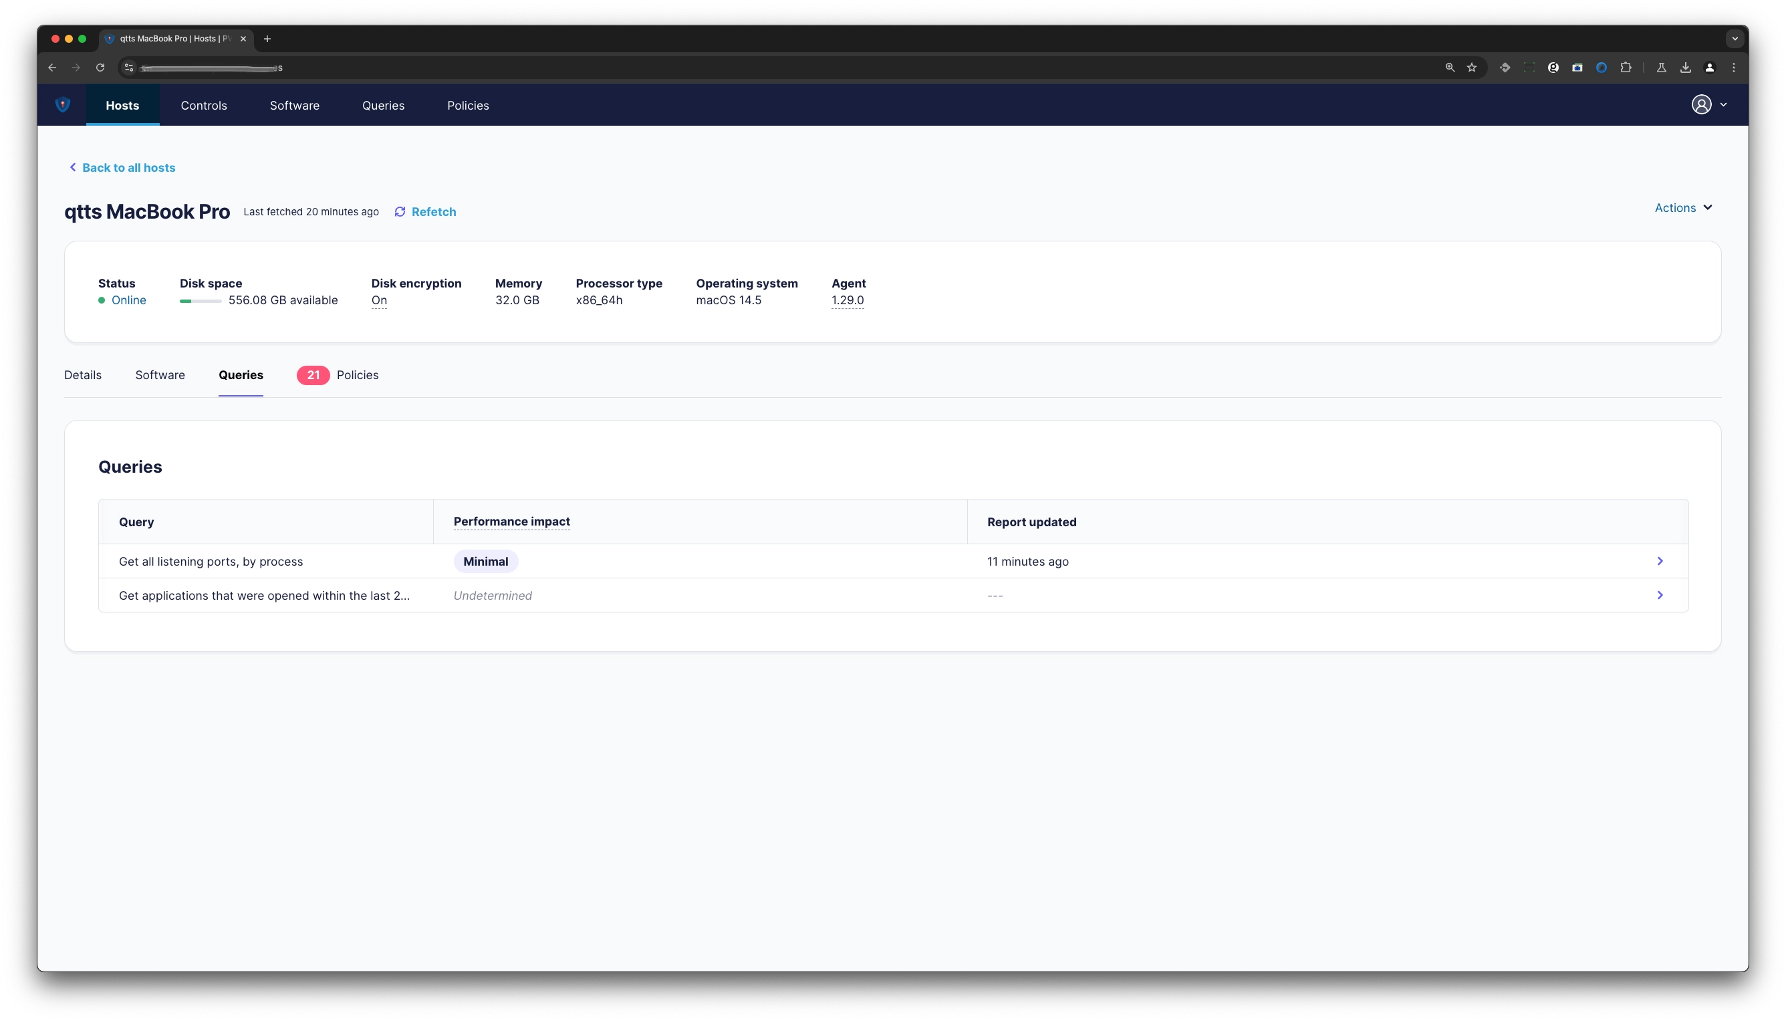Click the Online status text
The height and width of the screenshot is (1021, 1786).
(129, 300)
